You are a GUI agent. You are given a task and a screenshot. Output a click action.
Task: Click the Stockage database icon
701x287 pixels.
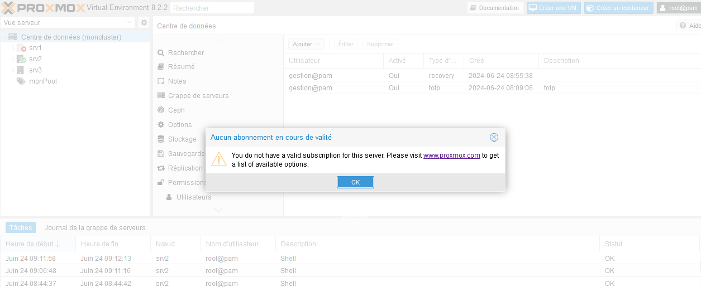[x=161, y=139]
